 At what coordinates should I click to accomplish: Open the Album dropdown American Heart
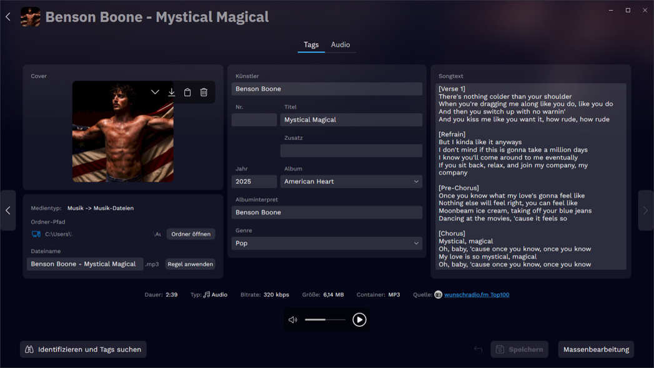351,182
